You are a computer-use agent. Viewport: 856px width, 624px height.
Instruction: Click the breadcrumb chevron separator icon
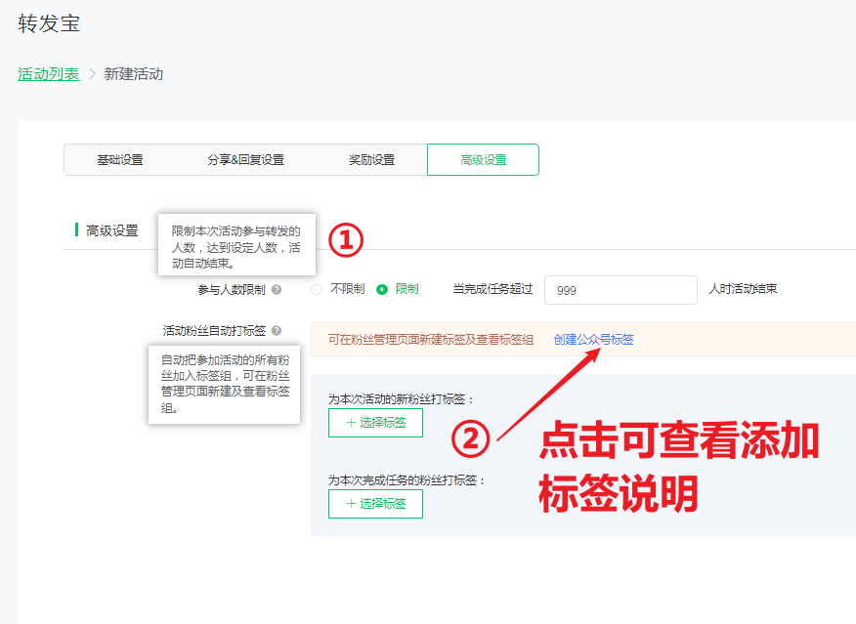pos(92,74)
